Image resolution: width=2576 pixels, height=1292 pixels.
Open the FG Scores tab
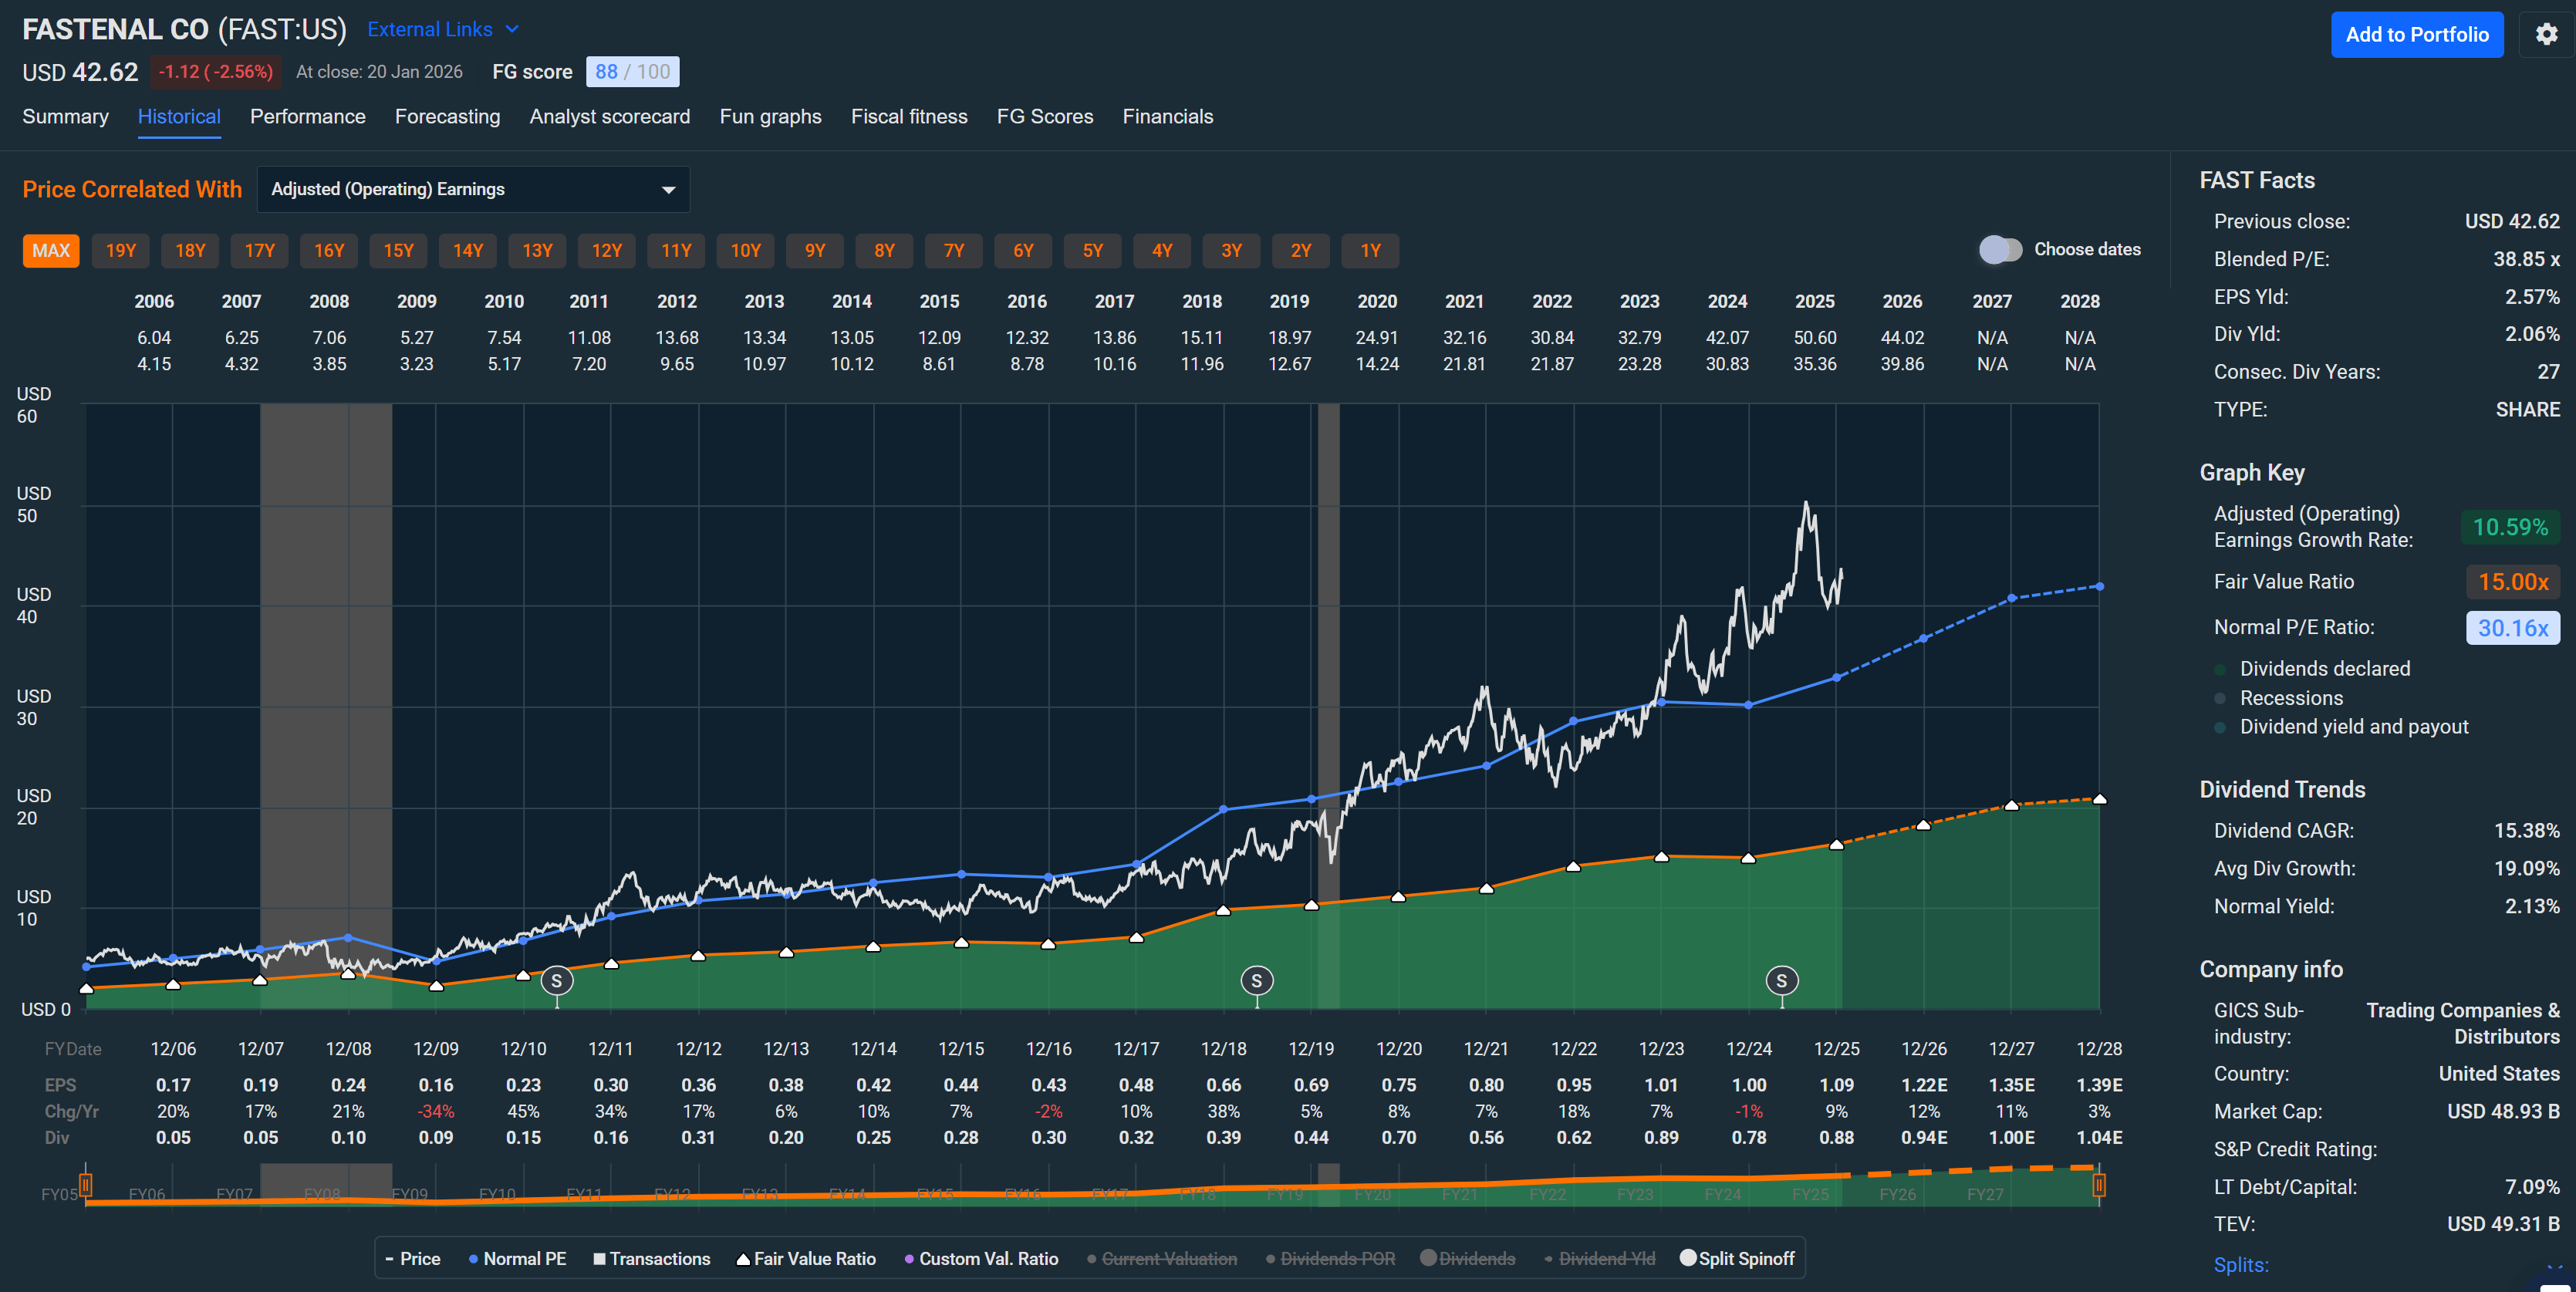point(1044,117)
